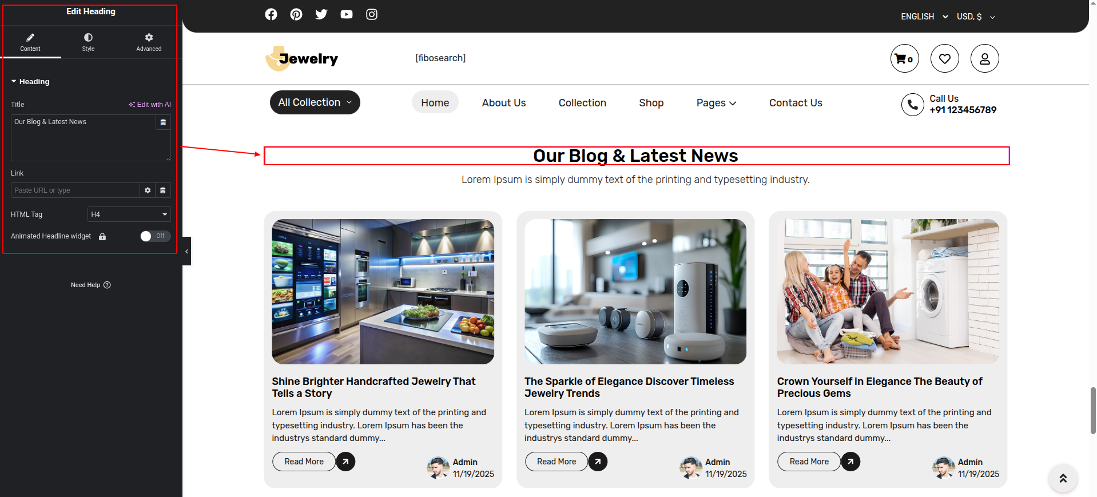The image size is (1097, 497).
Task: Click the YouTube icon in header
Action: (347, 14)
